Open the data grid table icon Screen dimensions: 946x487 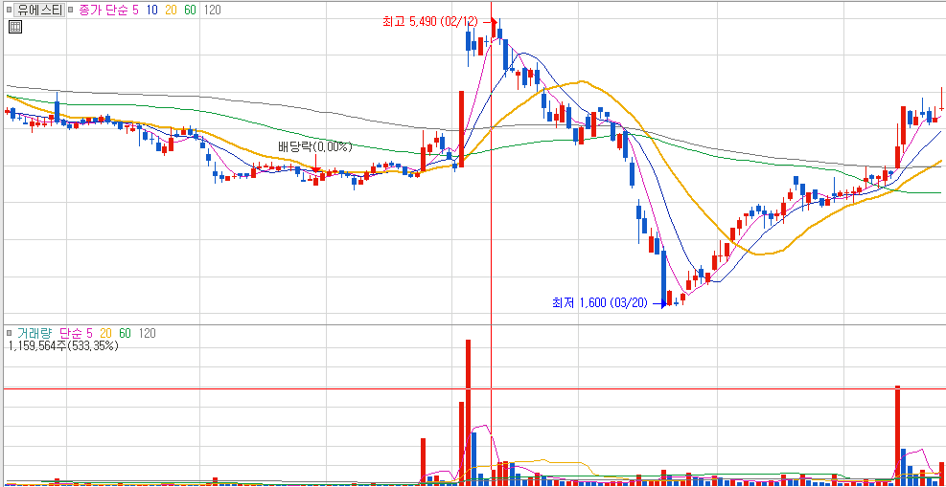(x=15, y=27)
